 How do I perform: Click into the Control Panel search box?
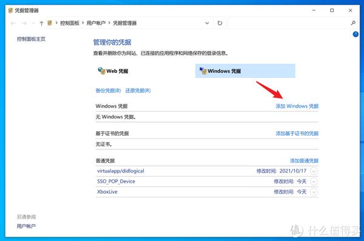point(289,23)
